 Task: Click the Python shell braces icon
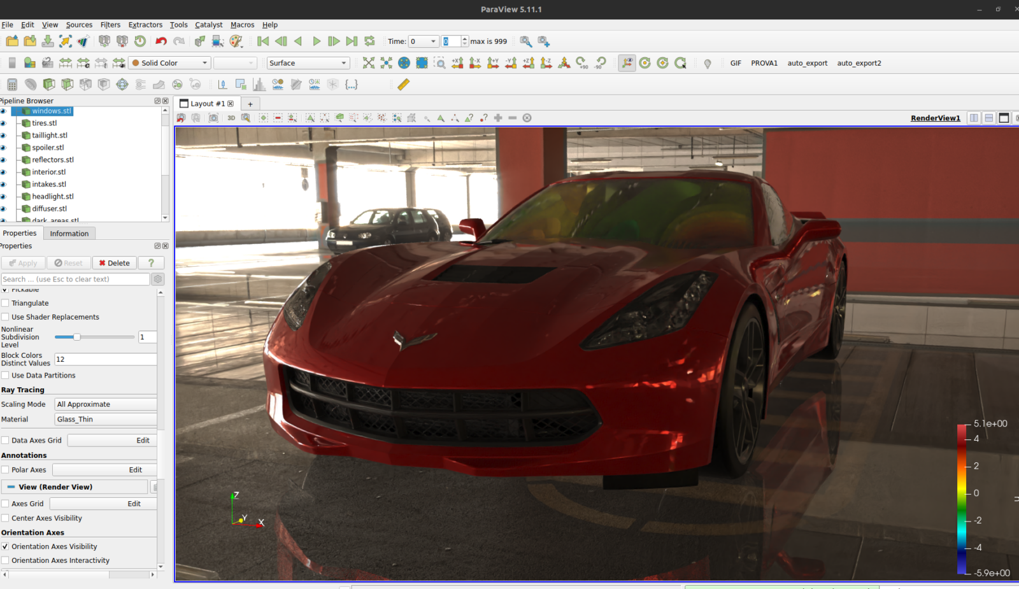point(352,84)
